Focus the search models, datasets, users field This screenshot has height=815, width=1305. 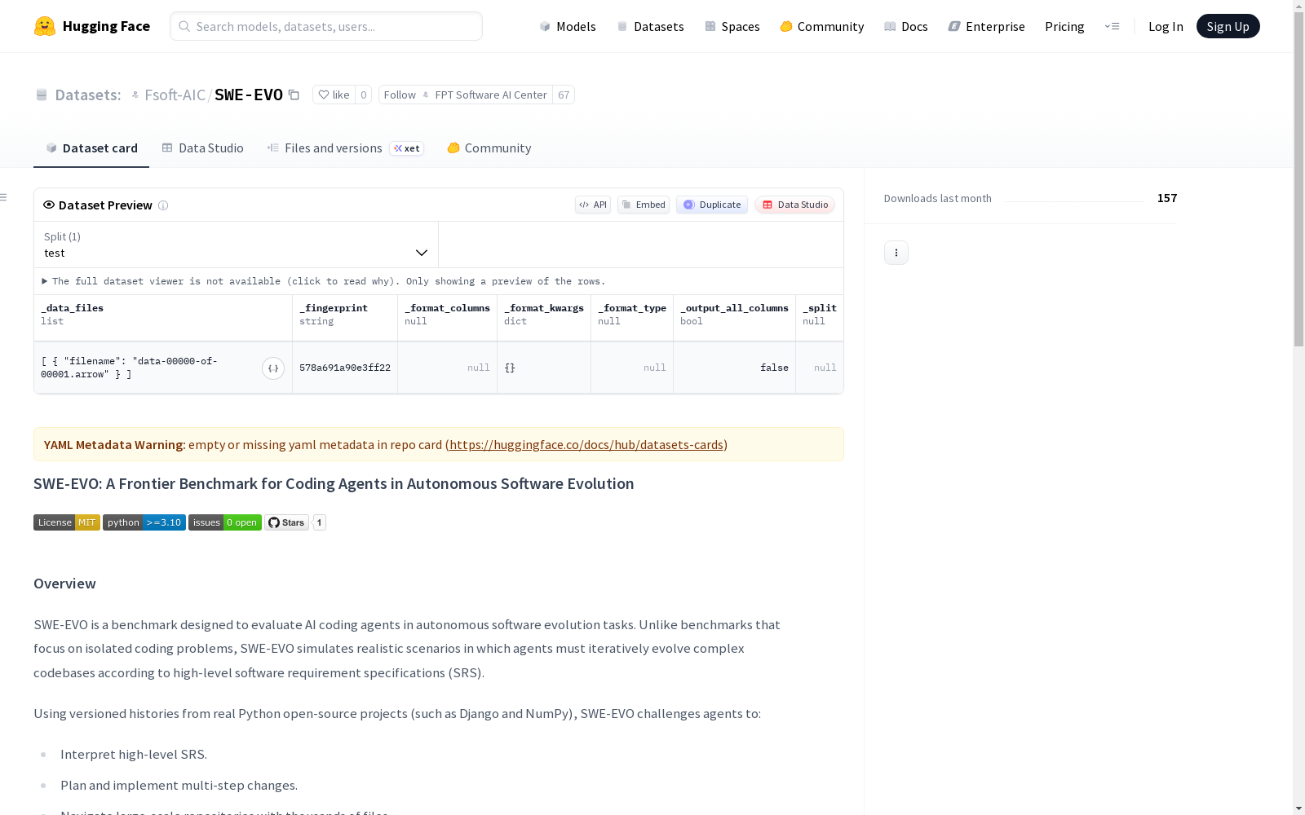coord(326,26)
